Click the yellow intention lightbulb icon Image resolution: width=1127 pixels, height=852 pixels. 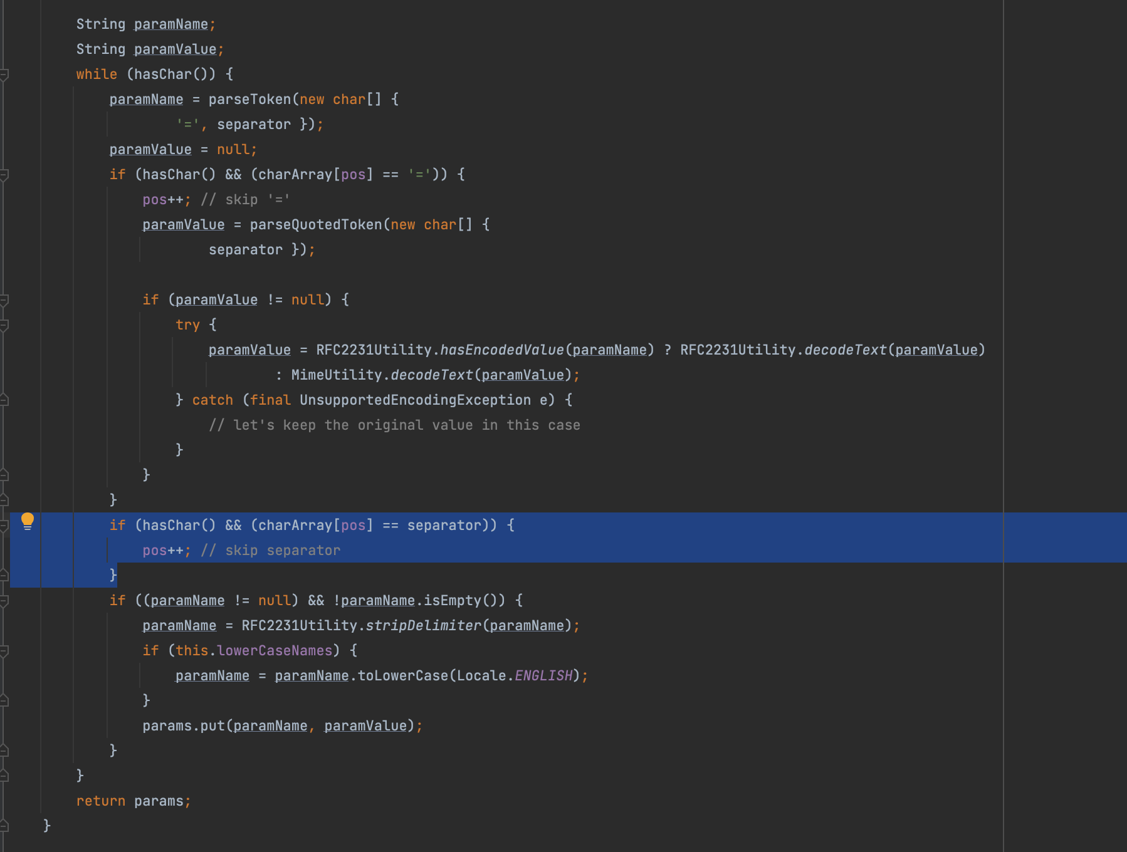(28, 521)
